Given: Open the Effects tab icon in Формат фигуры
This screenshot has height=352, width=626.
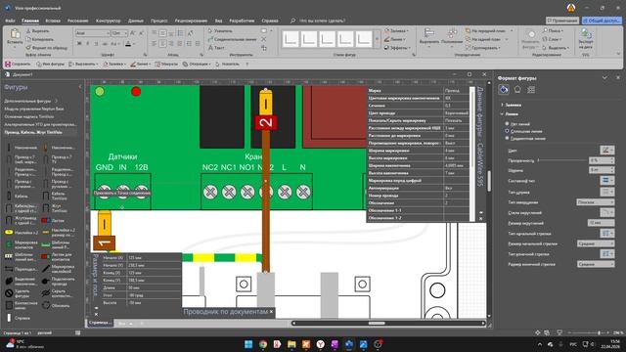Looking at the screenshot, I should (x=517, y=90).
